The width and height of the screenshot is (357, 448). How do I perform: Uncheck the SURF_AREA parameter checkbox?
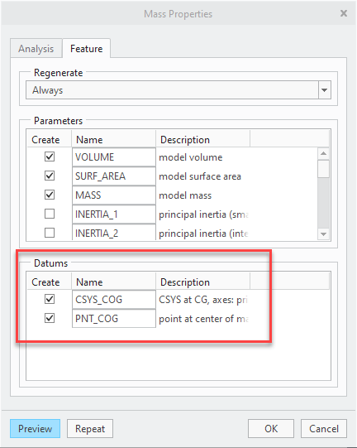pos(50,176)
